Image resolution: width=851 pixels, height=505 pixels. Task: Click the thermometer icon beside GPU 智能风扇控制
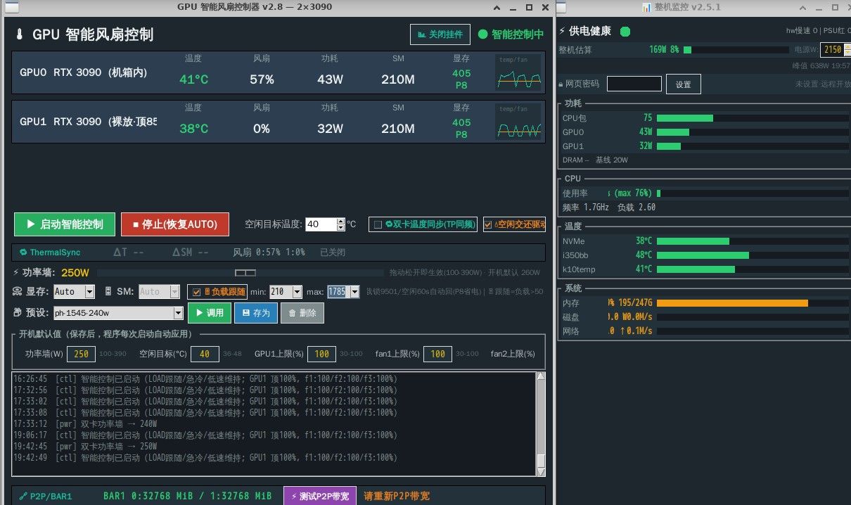click(19, 34)
